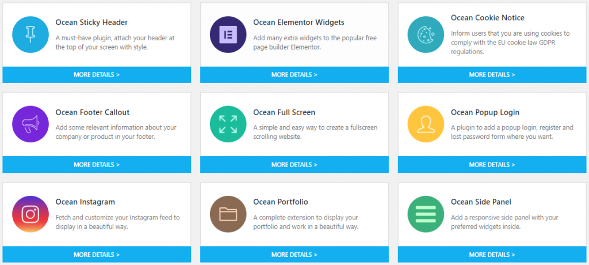
Task: Show More Details for Ocean Footer Callout
Action: pos(97,165)
